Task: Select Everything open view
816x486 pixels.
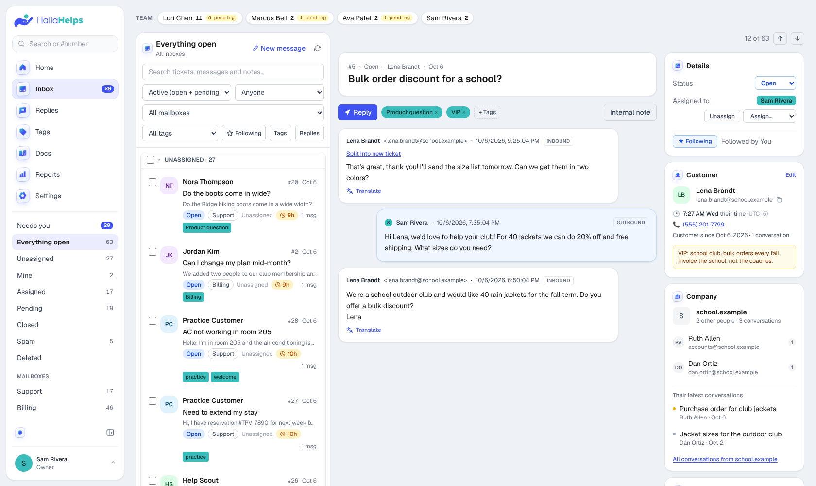Action: pyautogui.click(x=65, y=242)
